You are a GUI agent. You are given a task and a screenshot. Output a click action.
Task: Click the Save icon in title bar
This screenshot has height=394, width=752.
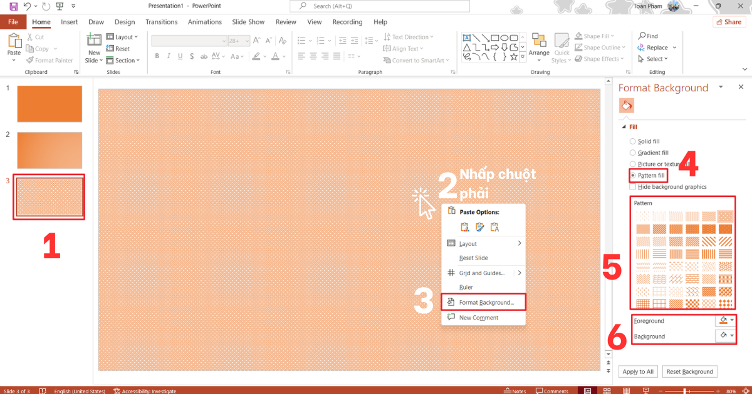tap(13, 6)
